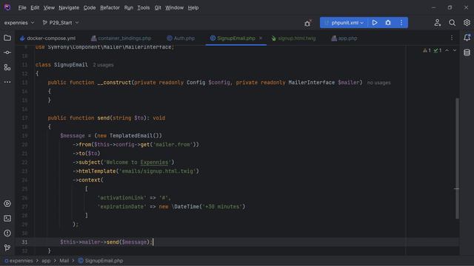Open the Git tool window icon

click(7, 248)
